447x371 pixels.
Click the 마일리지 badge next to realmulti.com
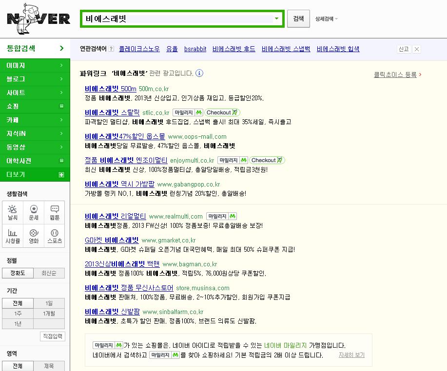(x=221, y=216)
